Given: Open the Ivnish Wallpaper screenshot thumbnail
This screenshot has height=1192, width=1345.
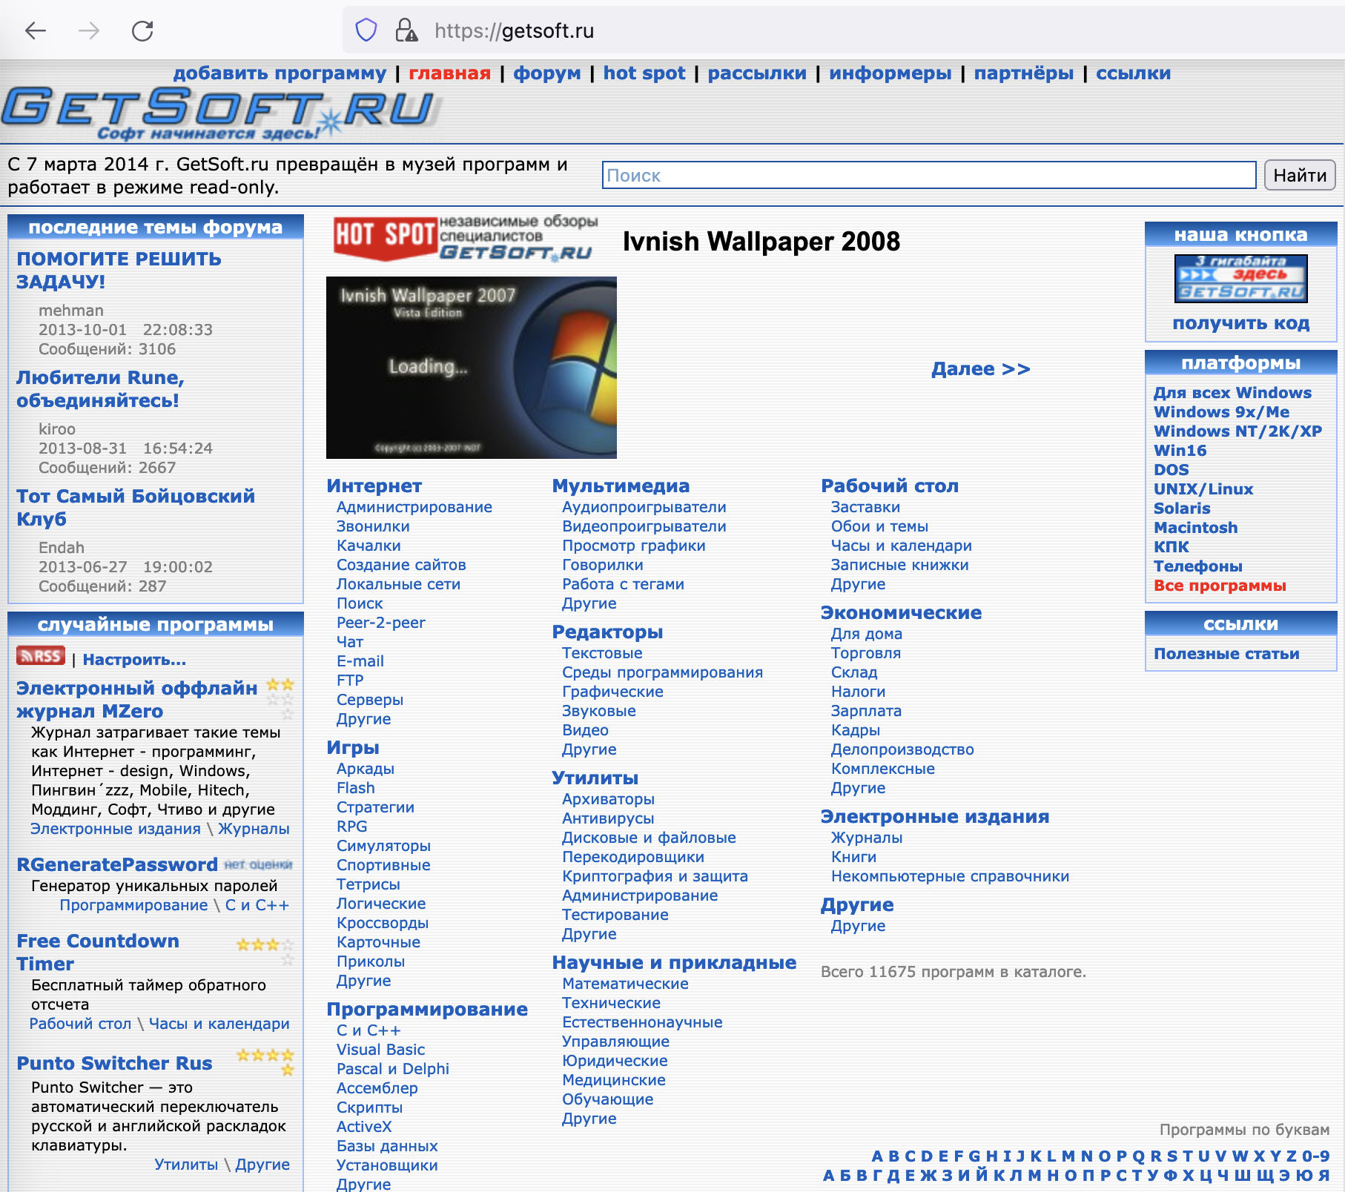Looking at the screenshot, I should [472, 368].
